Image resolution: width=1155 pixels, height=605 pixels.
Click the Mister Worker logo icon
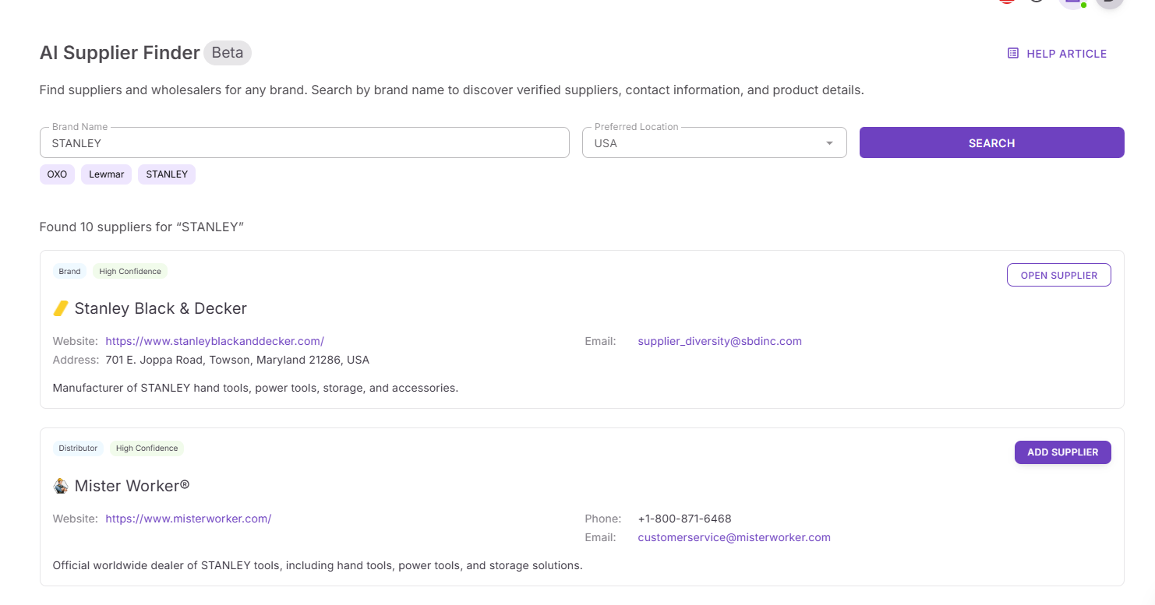pos(61,487)
